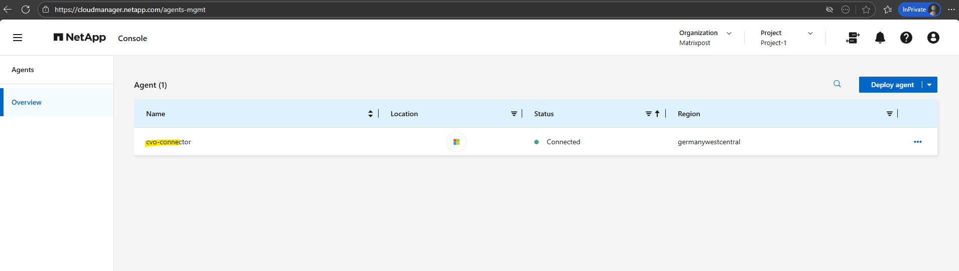959x271 pixels.
Task: Select the Overview sidebar item
Action: point(27,102)
